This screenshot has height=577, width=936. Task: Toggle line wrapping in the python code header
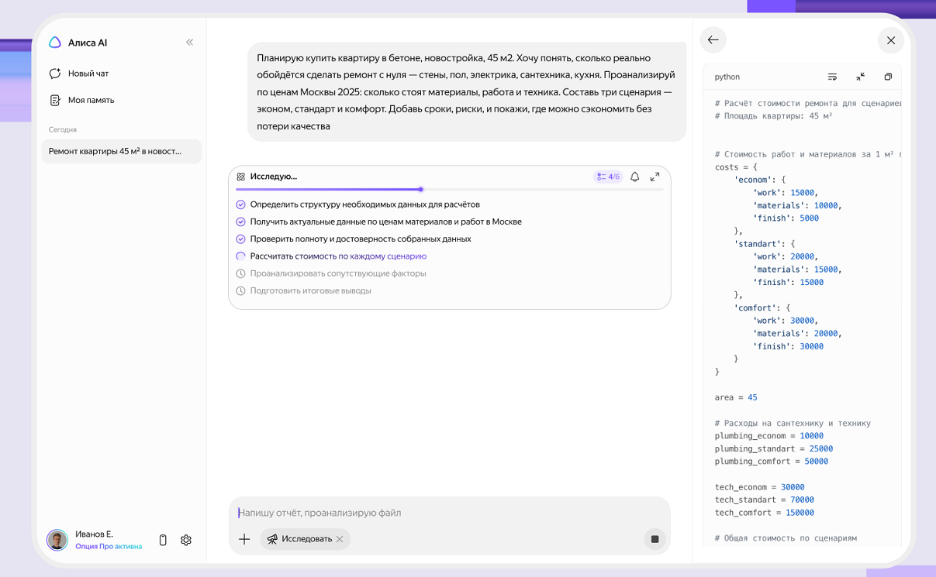[832, 77]
